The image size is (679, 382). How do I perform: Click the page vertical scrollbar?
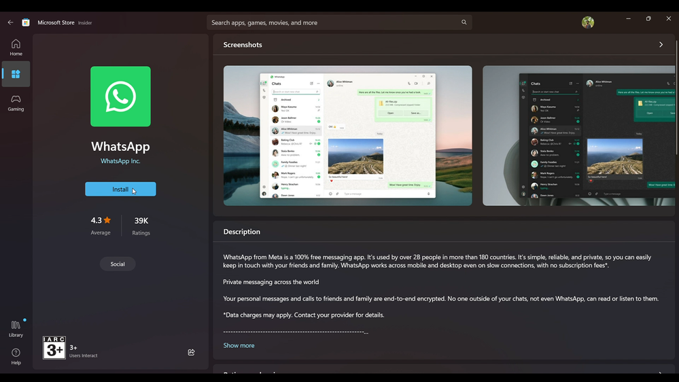[x=676, y=97]
